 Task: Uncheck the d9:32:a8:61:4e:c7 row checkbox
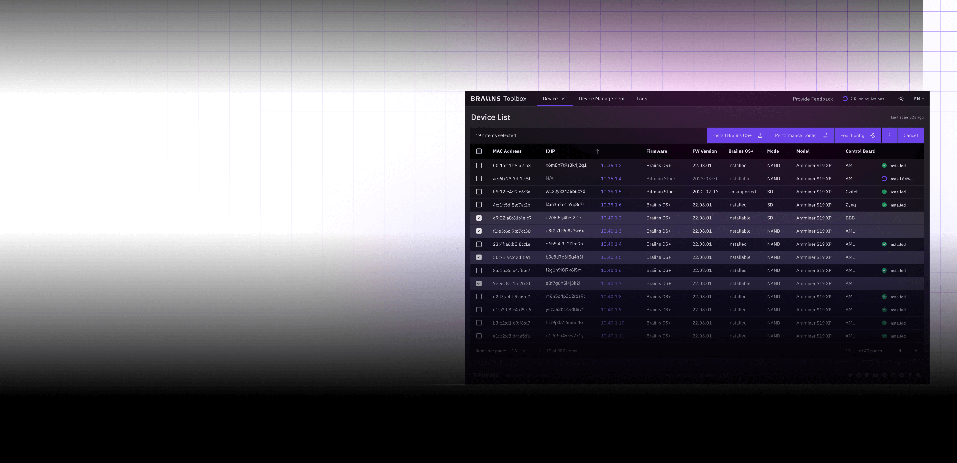tap(479, 218)
